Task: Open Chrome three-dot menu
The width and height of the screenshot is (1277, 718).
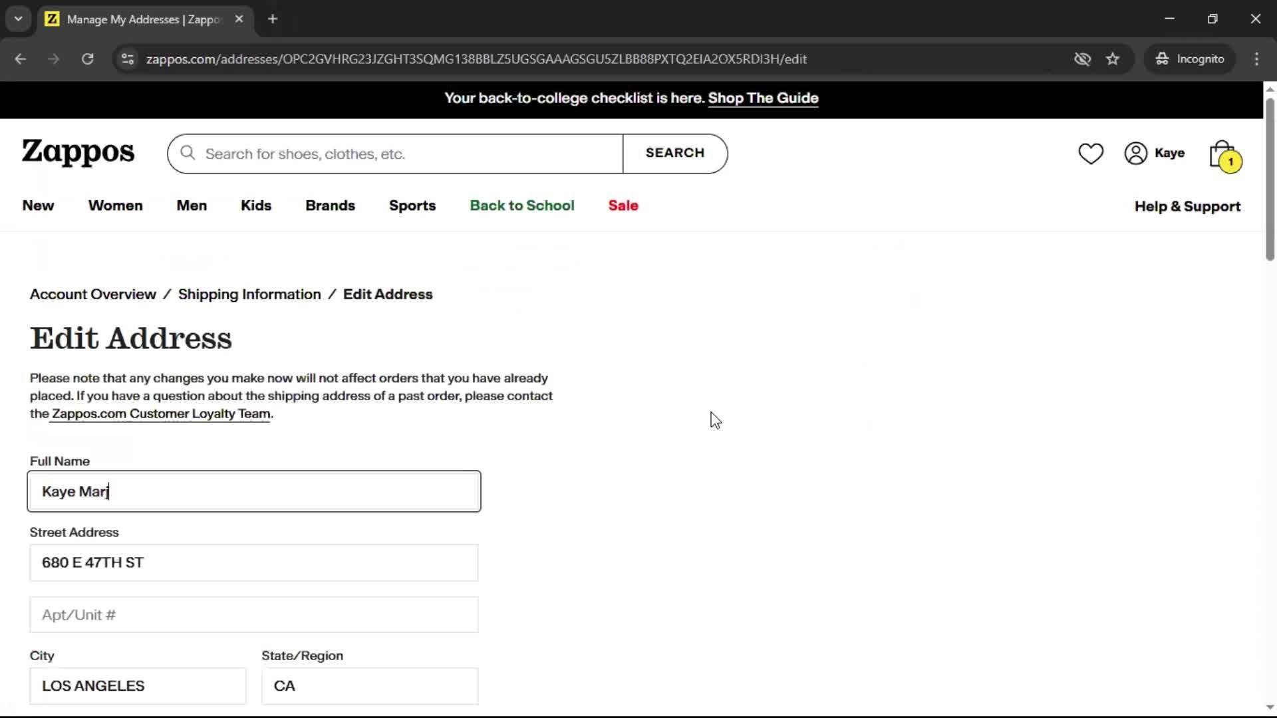Action: point(1256,59)
